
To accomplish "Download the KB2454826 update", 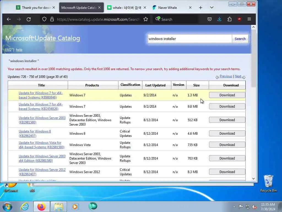I will [x=227, y=106].
